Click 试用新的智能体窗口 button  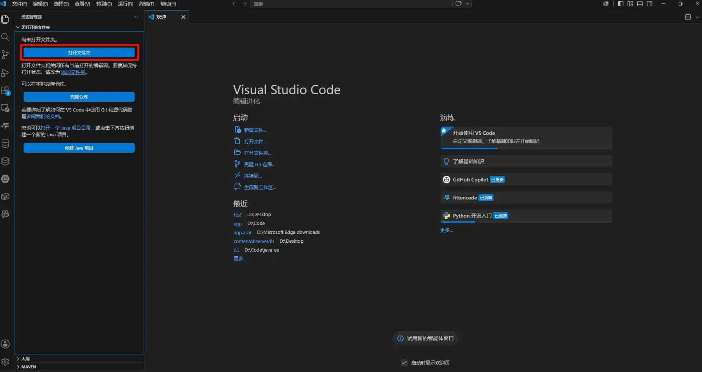coord(425,339)
